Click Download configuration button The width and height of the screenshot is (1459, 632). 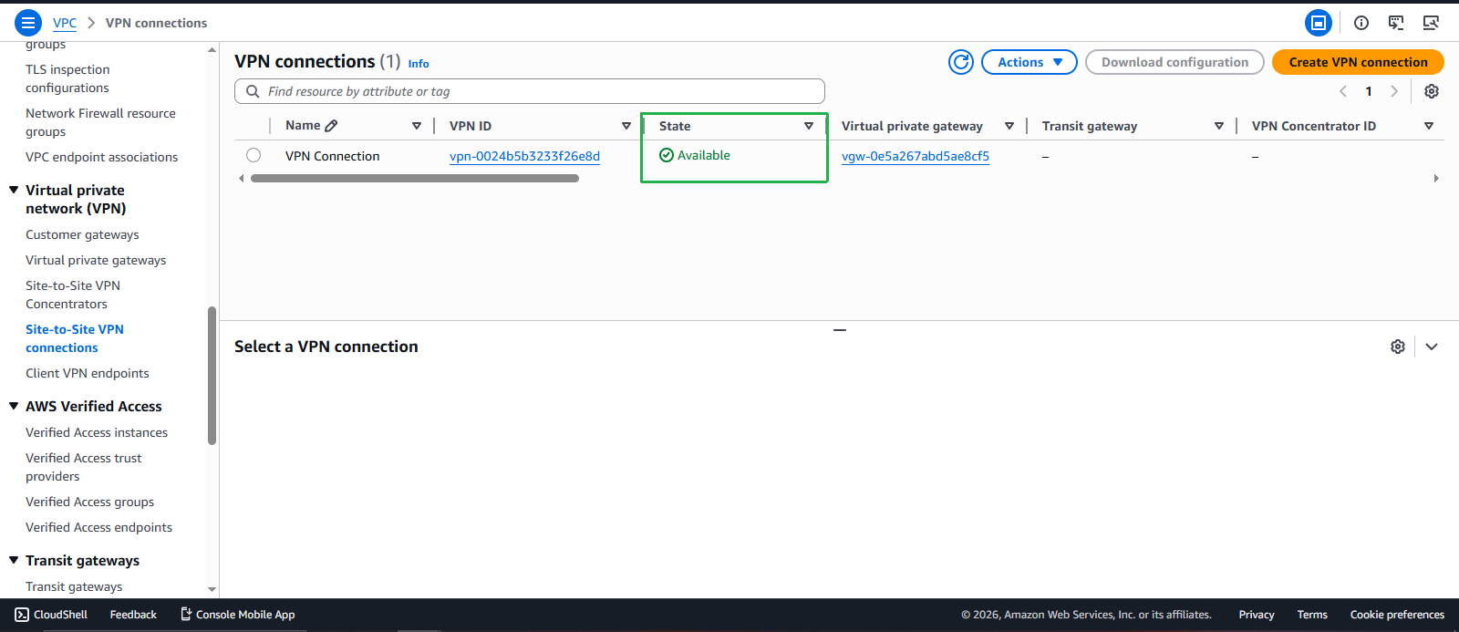1174,62
